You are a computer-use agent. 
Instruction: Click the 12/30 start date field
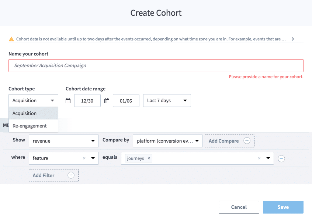tap(87, 100)
